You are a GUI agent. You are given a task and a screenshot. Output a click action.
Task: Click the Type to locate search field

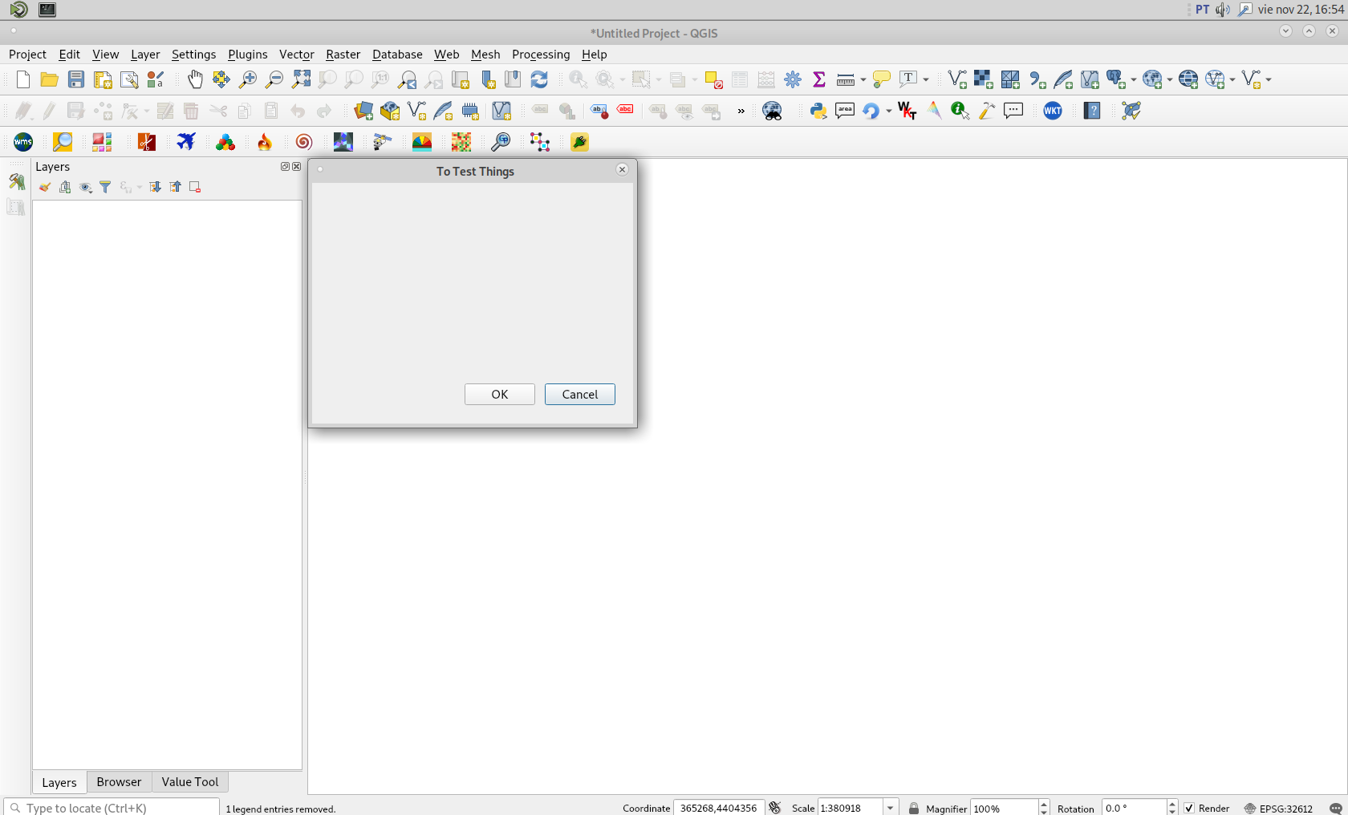[112, 808]
